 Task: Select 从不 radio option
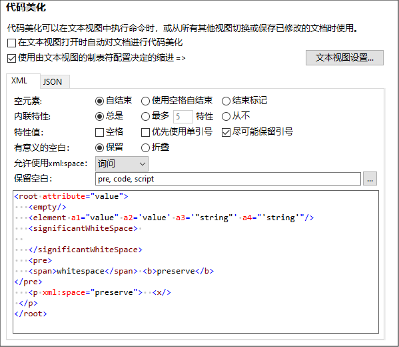click(x=226, y=117)
